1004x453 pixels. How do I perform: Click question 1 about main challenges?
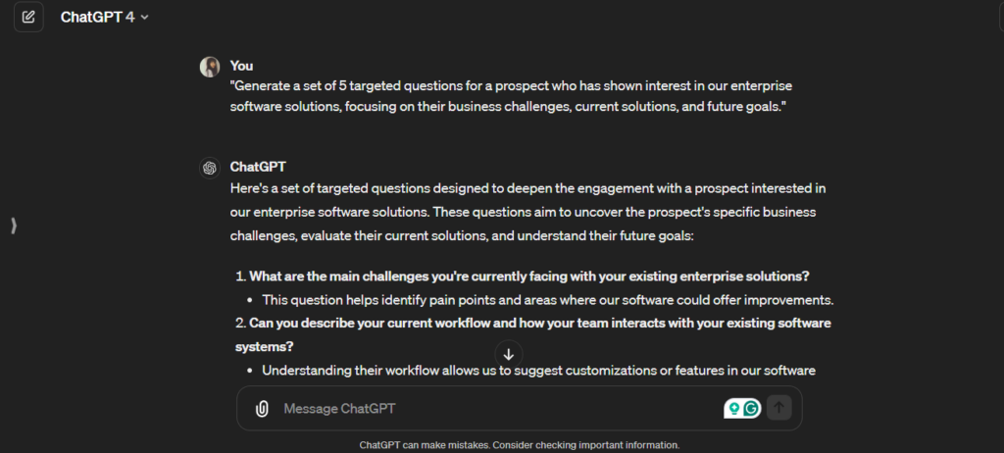click(527, 277)
